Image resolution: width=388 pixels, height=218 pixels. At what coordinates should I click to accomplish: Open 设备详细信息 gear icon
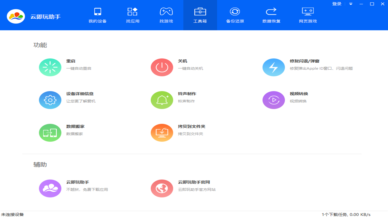[x=50, y=100]
